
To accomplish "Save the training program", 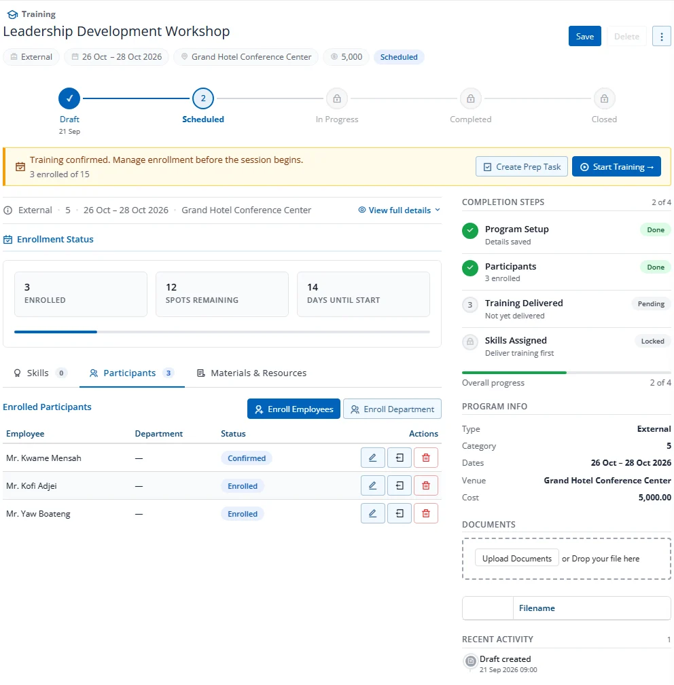I will tap(585, 36).
